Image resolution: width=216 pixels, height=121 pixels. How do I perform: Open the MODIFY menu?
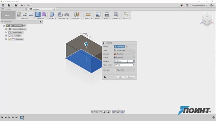[52, 18]
